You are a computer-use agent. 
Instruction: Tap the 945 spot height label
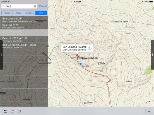(x=101, y=71)
